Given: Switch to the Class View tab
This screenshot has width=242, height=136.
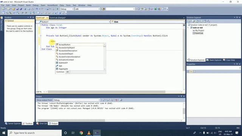Looking at the screenshot, I should (229, 60).
